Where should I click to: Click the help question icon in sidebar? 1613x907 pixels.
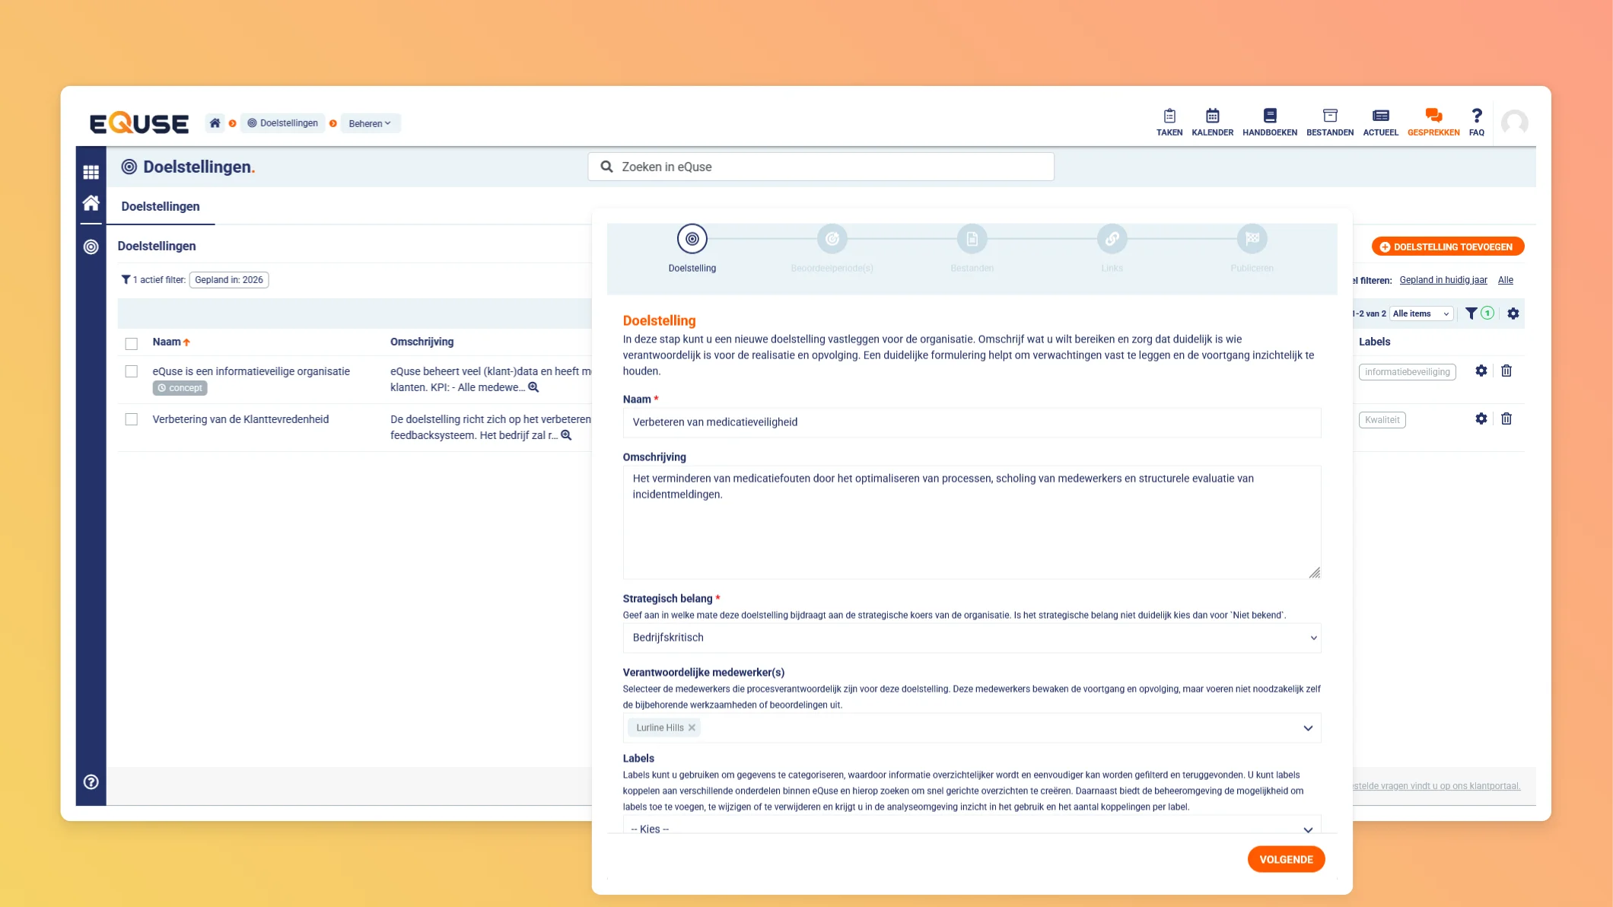pos(91,781)
